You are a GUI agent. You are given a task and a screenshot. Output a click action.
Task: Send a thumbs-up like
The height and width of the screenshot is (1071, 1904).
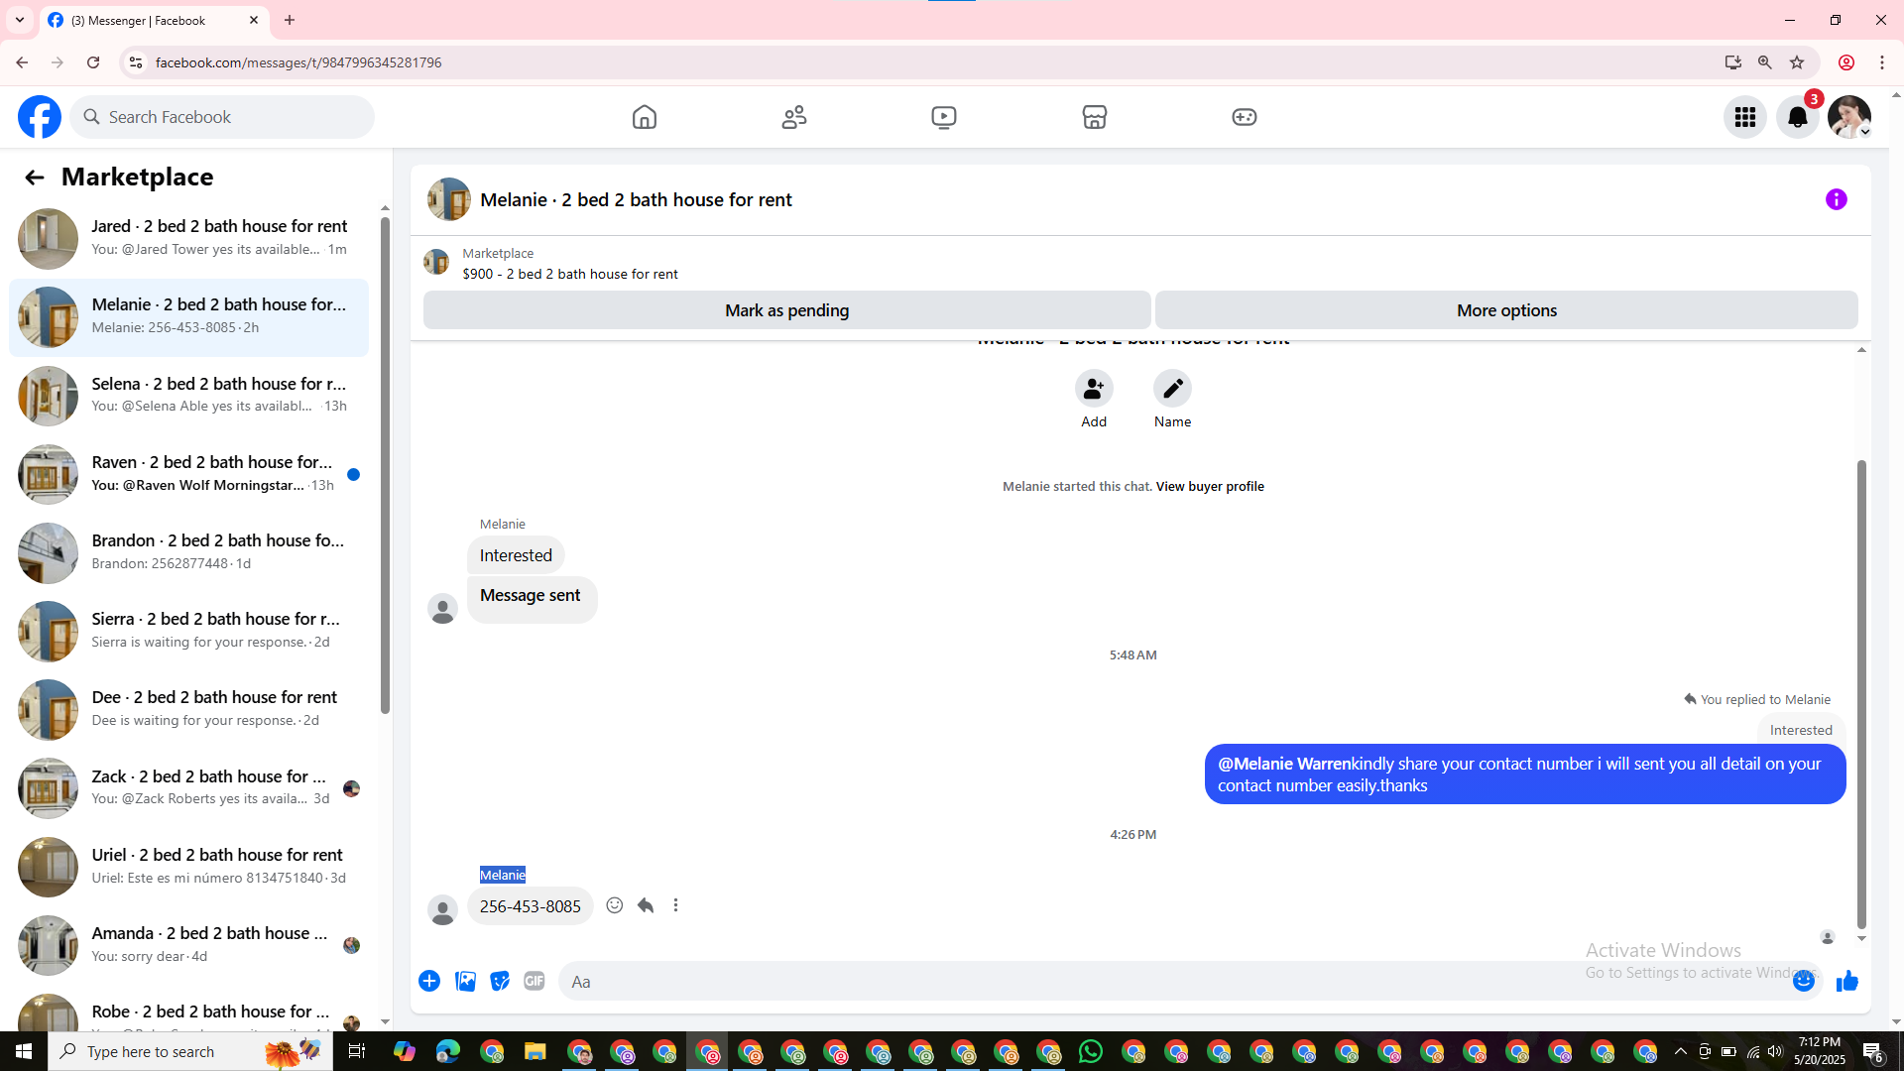click(1846, 981)
